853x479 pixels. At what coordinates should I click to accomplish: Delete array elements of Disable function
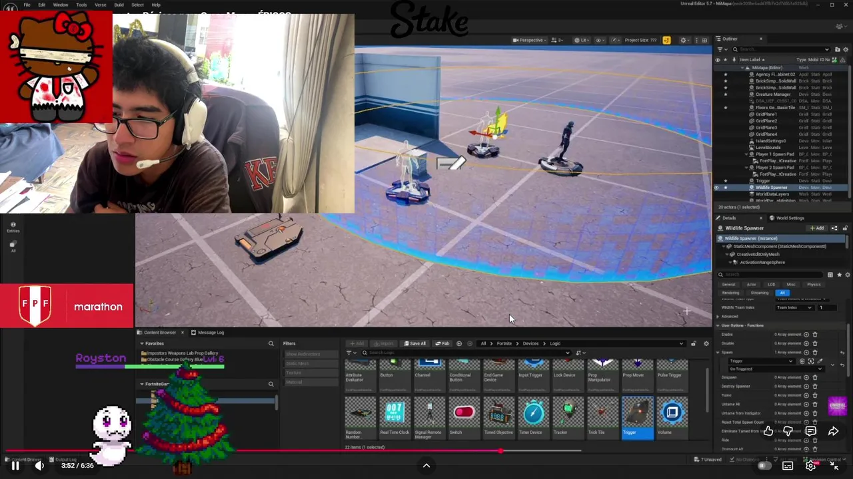(814, 343)
